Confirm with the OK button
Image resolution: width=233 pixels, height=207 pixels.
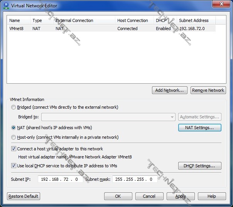(x=118, y=196)
